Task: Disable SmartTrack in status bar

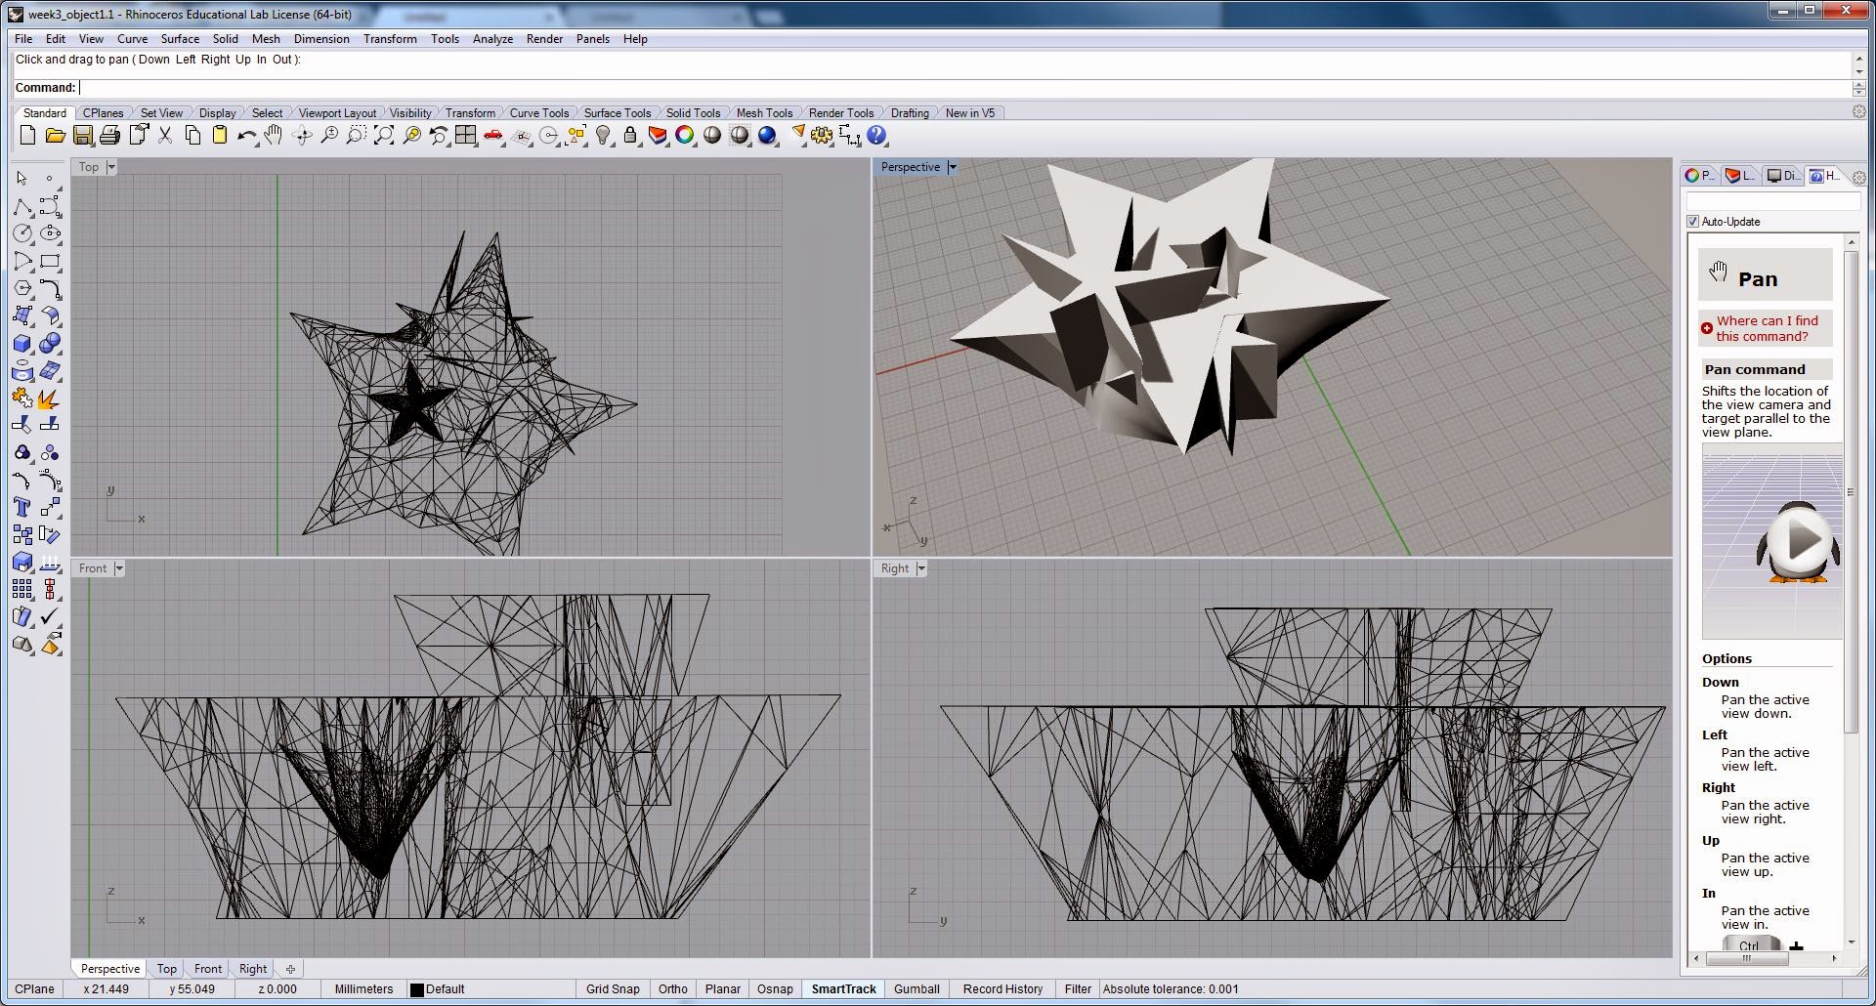Action: [844, 988]
